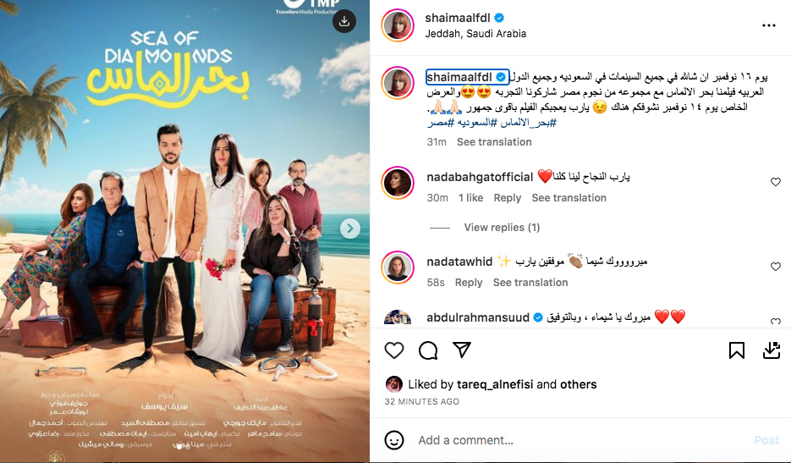Reply to nadabahgatofficial's comment
Viewport: 791px width, 463px height.
(x=507, y=198)
